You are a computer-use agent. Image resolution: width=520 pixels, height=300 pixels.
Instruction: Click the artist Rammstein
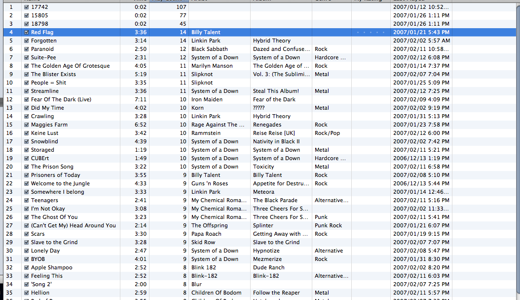(x=206, y=133)
